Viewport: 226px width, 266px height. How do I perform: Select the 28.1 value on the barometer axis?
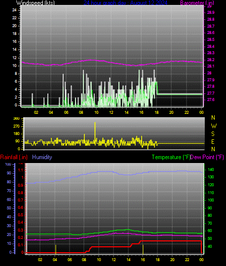click(211, 66)
